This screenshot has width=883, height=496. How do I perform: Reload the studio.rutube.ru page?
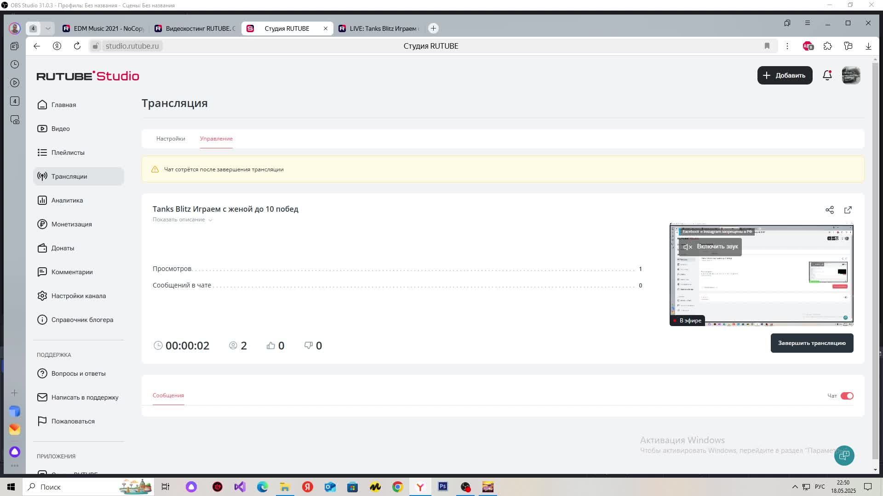click(x=77, y=46)
